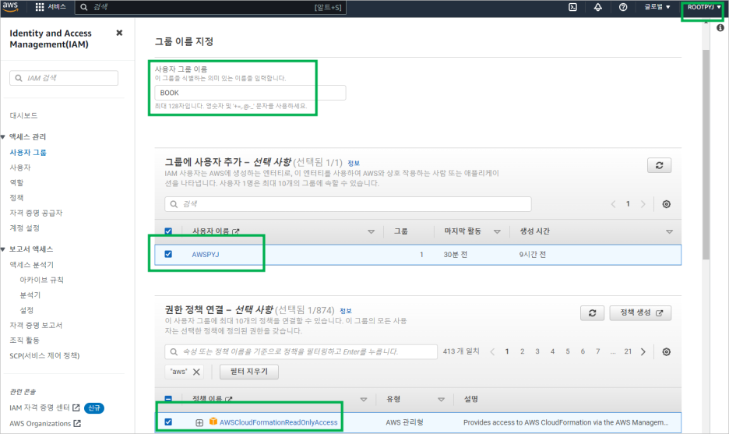Click the IAM search box
Screen dimensions: 729x434
pos(64,78)
